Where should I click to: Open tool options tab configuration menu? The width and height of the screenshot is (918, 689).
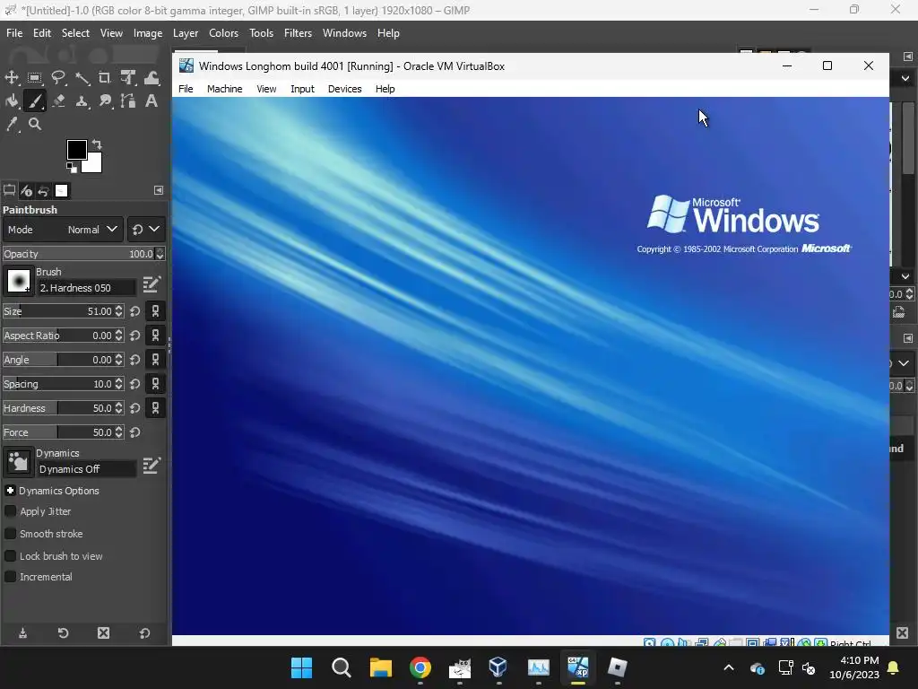159,190
